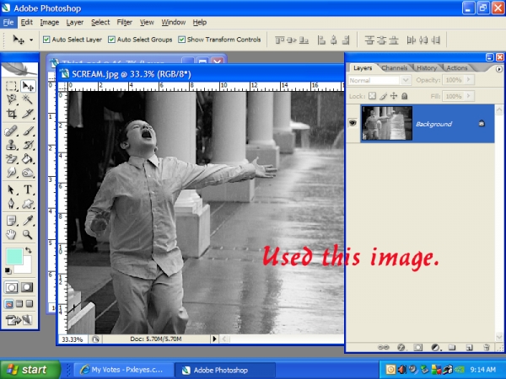This screenshot has height=379, width=506.
Task: Toggle Show Transform Controls checkbox
Action: click(181, 40)
